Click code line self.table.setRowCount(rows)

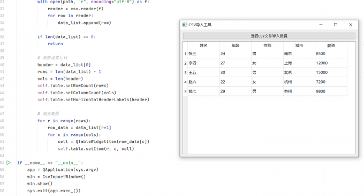pos(73,86)
